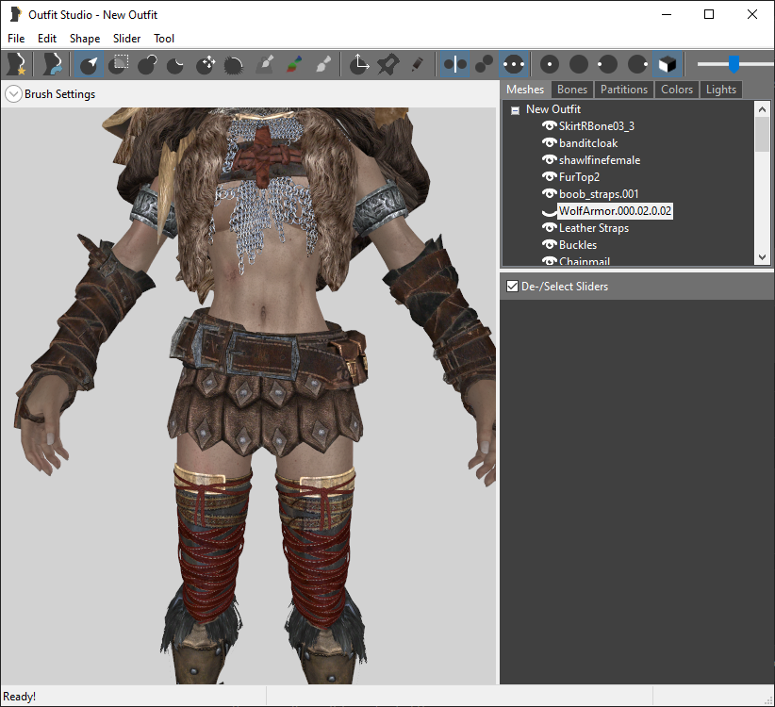Screen dimensions: 775x707
Task: Click the New Project toolbar icon
Action: (x=17, y=64)
